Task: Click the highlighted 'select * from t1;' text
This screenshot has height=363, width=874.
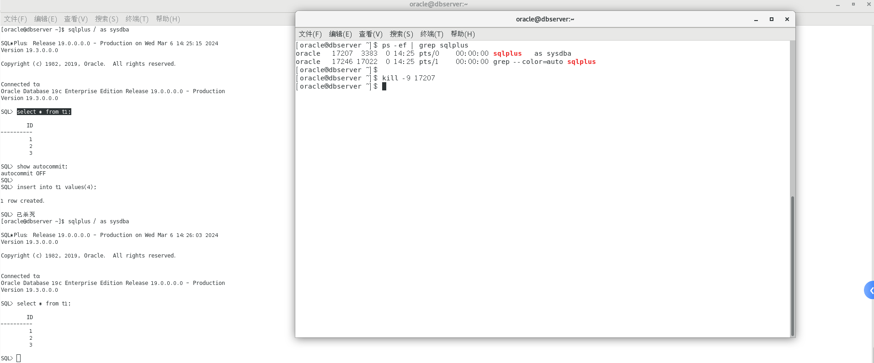Action: pos(44,112)
